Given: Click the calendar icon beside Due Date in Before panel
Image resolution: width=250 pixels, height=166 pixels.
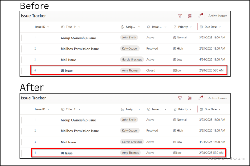Looking at the screenshot, I should click(201, 27).
